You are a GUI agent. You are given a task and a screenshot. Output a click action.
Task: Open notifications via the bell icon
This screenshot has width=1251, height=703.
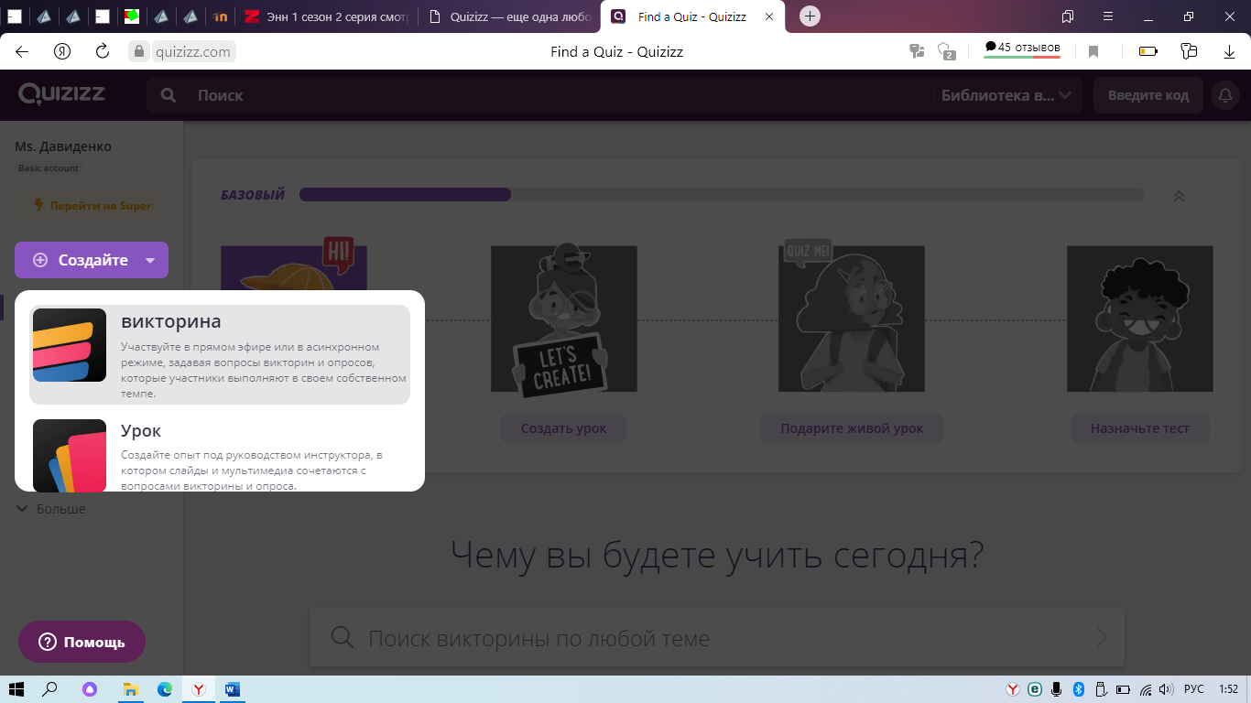(1224, 95)
